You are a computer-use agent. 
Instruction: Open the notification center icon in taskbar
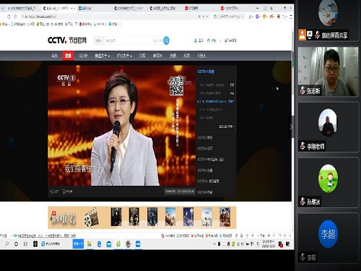click(x=288, y=244)
